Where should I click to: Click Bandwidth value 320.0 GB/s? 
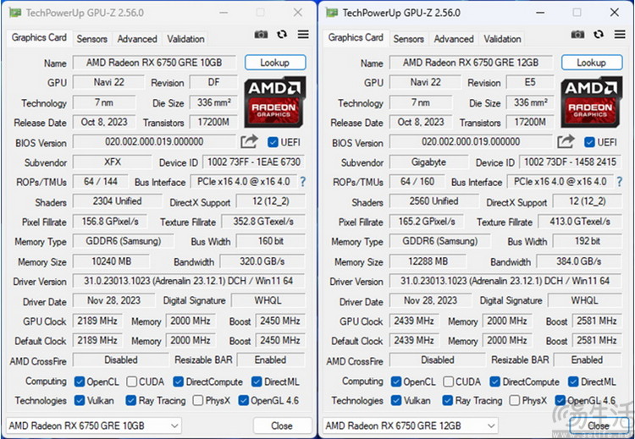[x=262, y=261]
